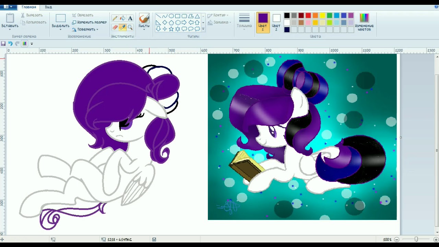Pick the black color swatch
Screen dimensions: 439x247
pyautogui.click(x=287, y=15)
